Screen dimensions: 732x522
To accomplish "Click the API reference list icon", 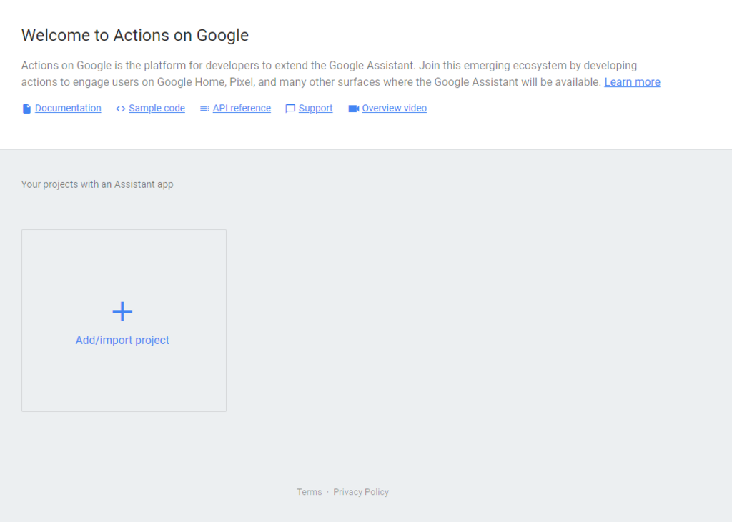I will click(204, 109).
